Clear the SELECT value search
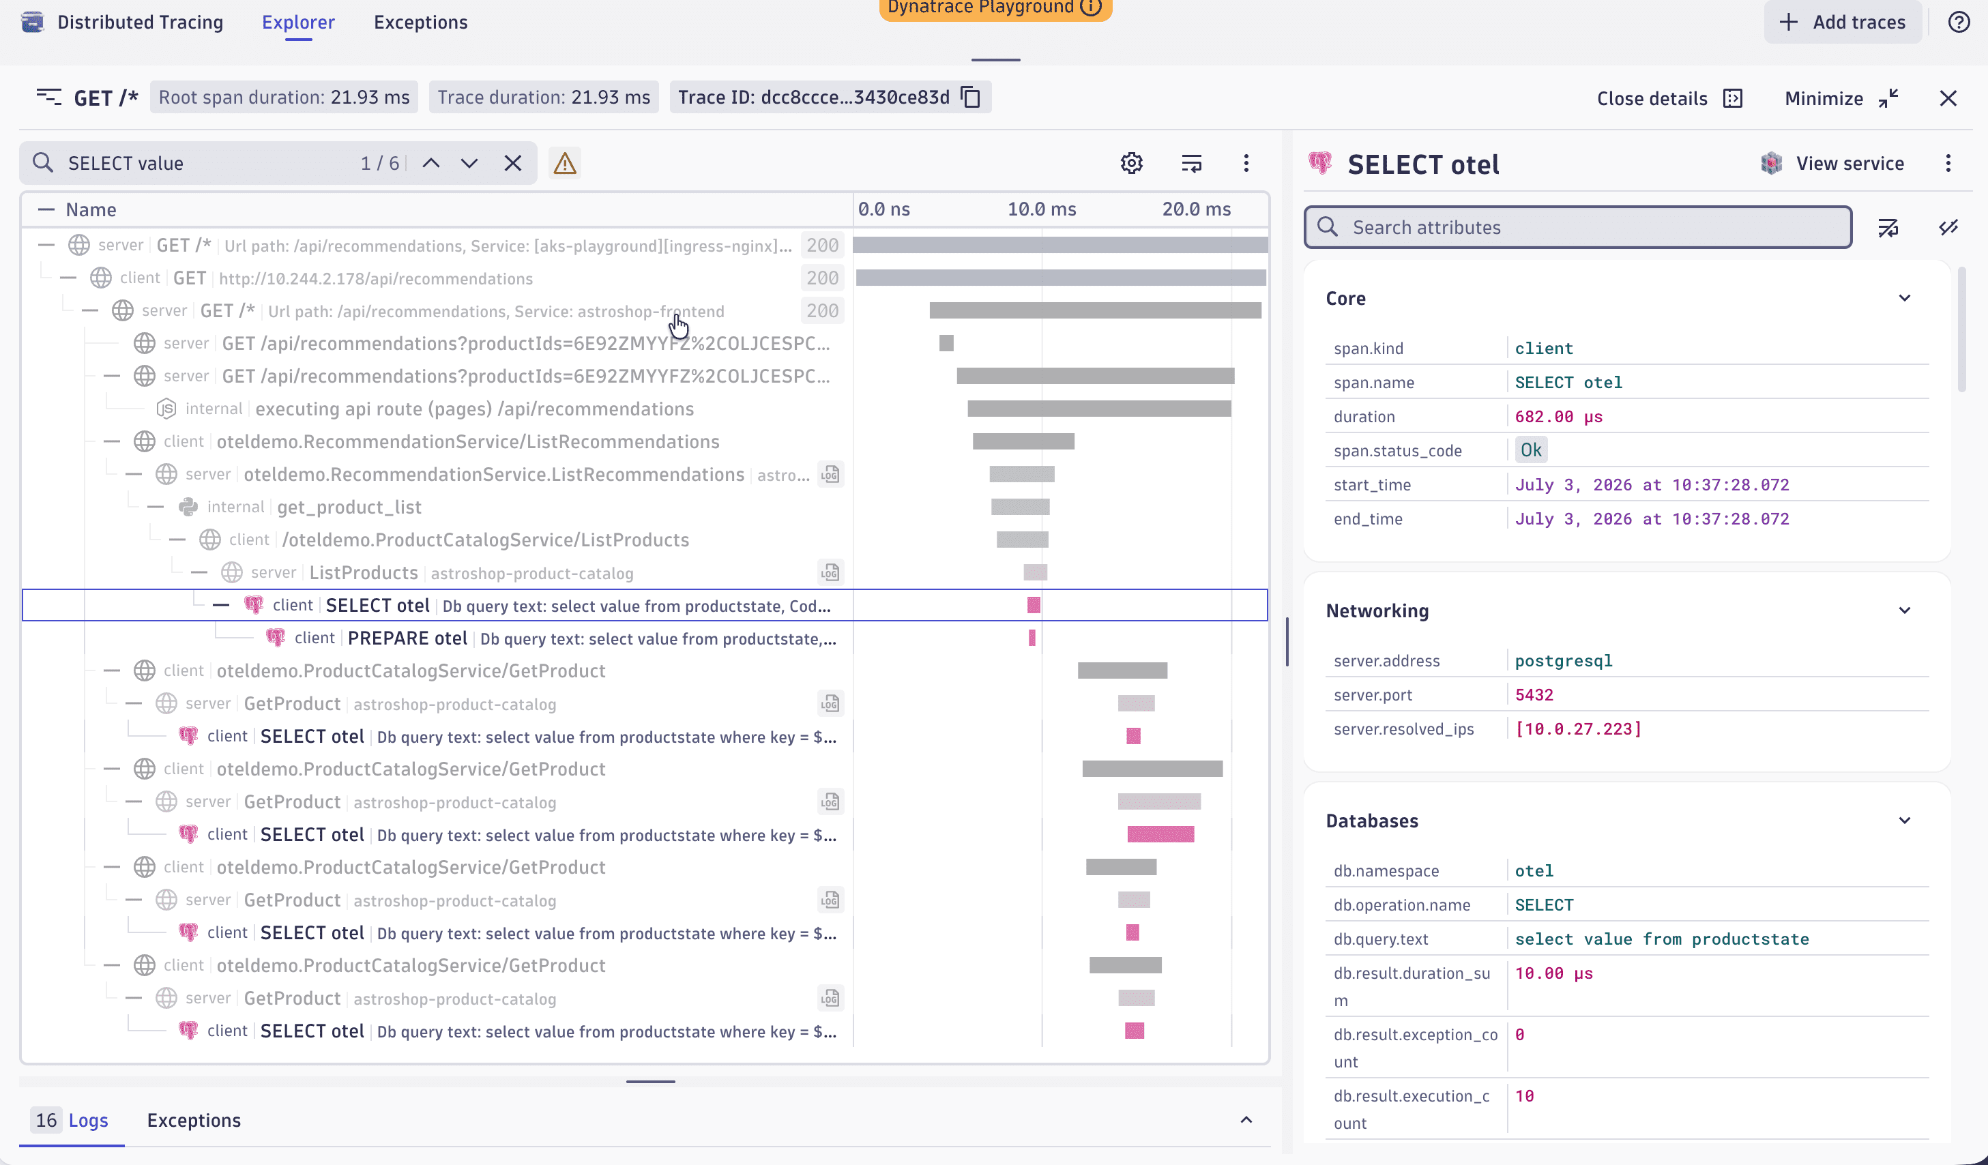Viewport: 1988px width, 1165px height. (x=513, y=163)
